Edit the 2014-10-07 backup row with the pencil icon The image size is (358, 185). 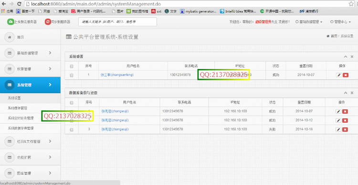pos(338,111)
